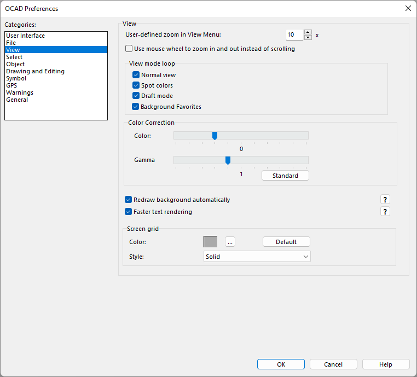Open Help for preferences
The height and width of the screenshot is (377, 417).
(x=386, y=364)
